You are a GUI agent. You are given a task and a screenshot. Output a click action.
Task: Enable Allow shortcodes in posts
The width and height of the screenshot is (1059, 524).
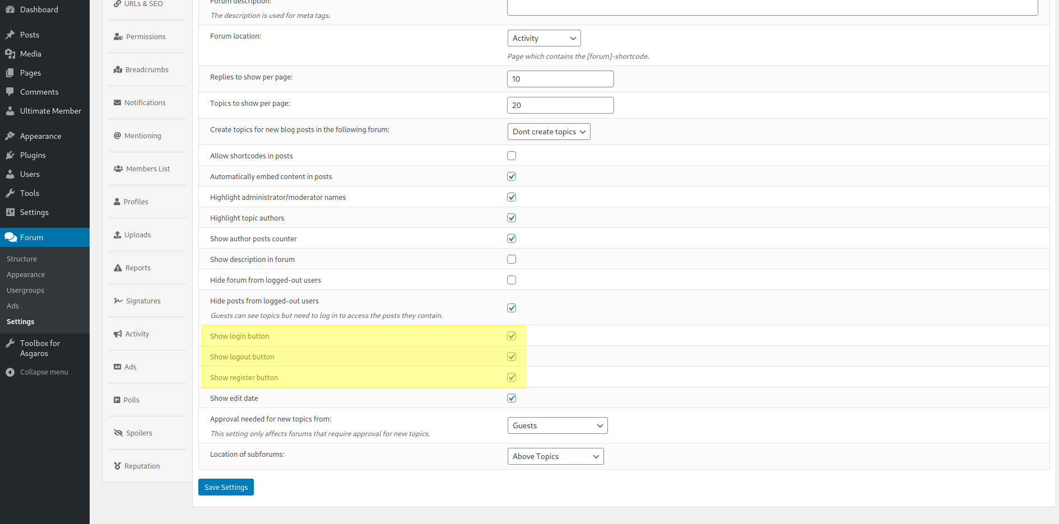point(511,155)
